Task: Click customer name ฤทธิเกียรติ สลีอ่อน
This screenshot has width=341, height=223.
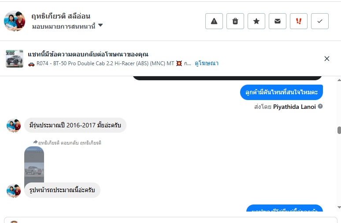Action: 61,16
